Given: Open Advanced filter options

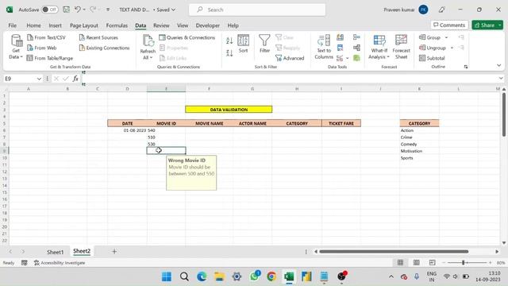Looking at the screenshot, I should [x=290, y=58].
